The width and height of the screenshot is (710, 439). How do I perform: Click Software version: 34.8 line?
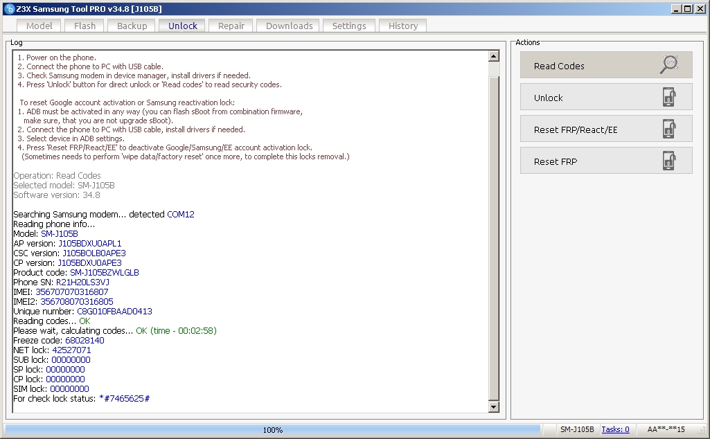pos(57,195)
